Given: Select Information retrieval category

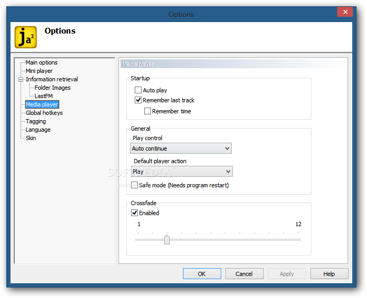Looking at the screenshot, I should click(x=52, y=79).
